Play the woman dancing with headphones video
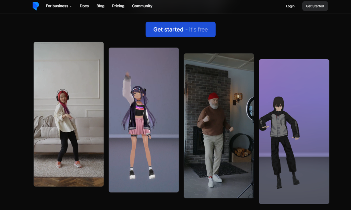Image resolution: width=351 pixels, height=210 pixels. 68,114
